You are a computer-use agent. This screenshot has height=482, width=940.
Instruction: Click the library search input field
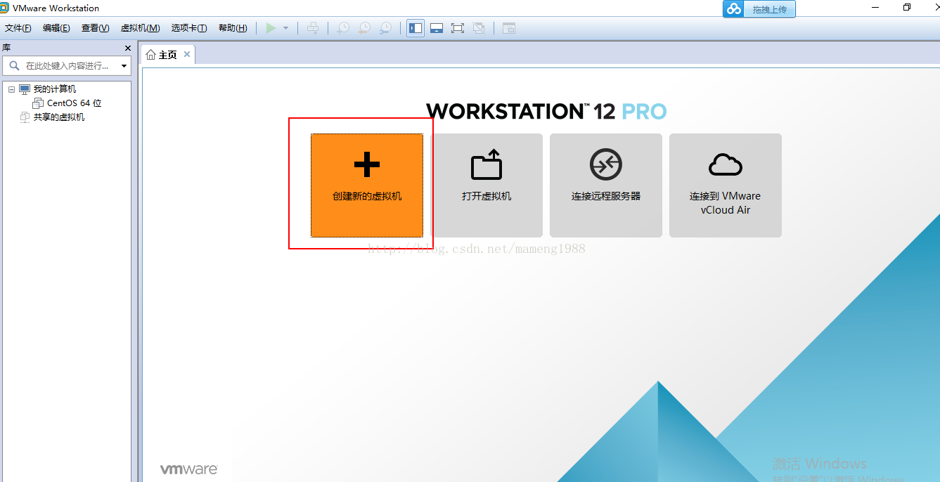pos(67,66)
